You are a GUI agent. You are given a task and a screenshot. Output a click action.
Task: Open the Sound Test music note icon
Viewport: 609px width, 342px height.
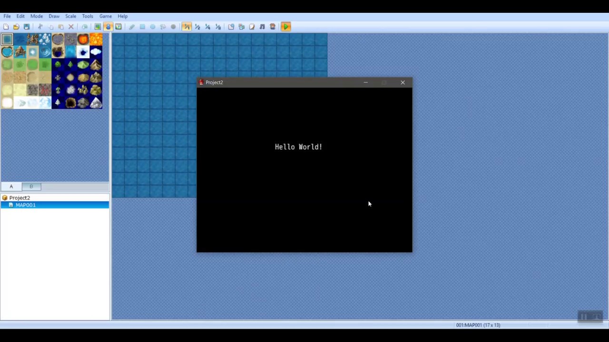262,27
